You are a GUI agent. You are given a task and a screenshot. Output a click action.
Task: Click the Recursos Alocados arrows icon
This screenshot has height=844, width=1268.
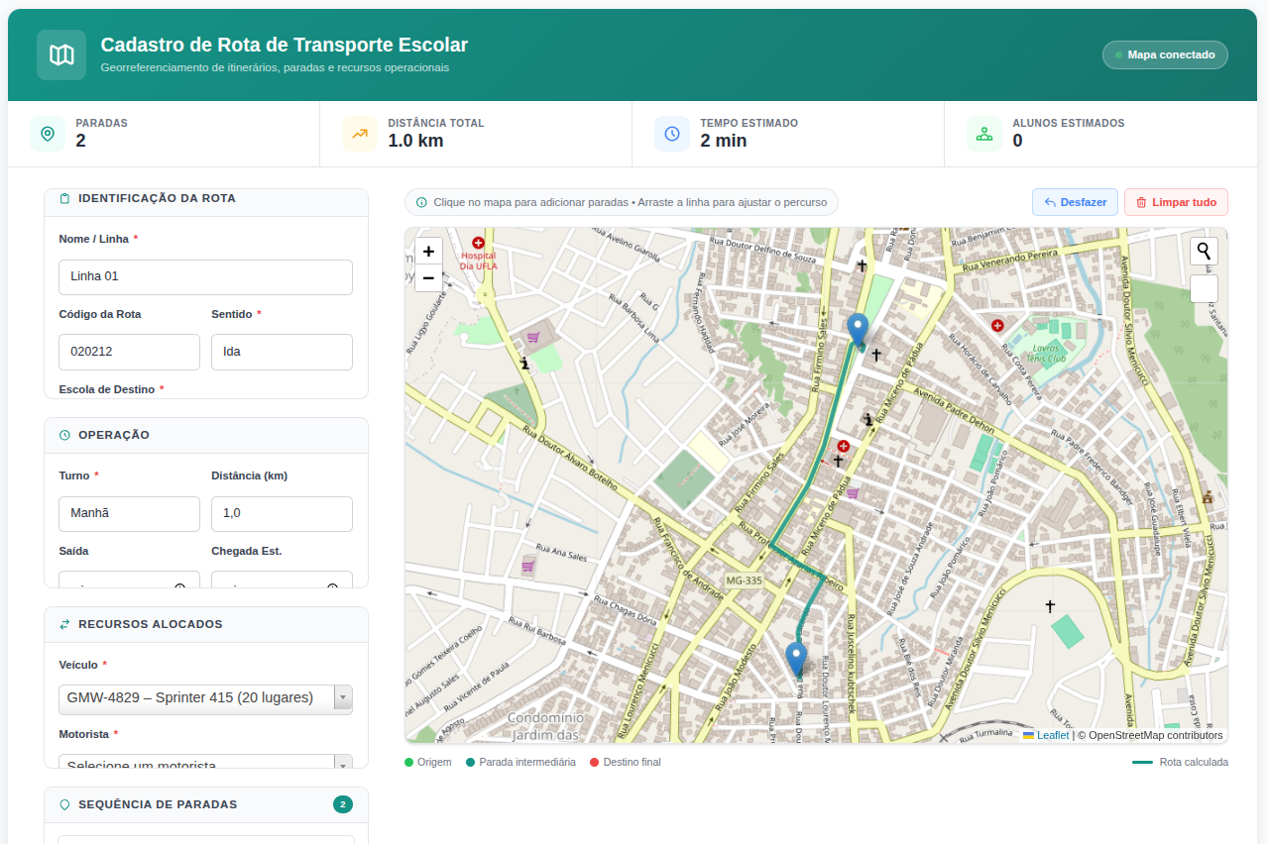coord(65,624)
